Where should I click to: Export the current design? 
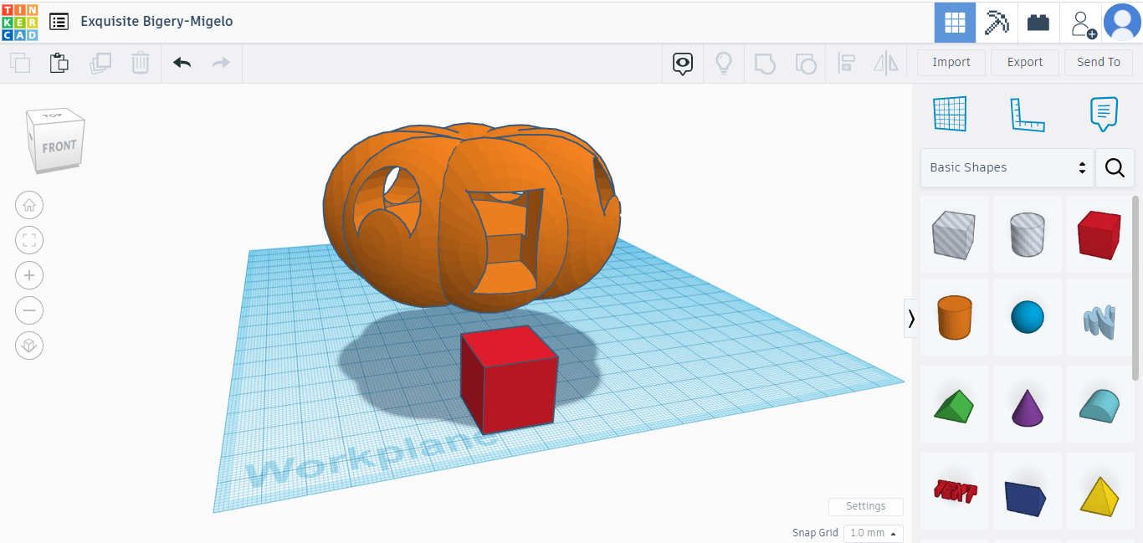pyautogui.click(x=1024, y=62)
